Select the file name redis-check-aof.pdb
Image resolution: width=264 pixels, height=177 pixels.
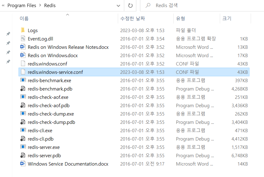click(49, 106)
